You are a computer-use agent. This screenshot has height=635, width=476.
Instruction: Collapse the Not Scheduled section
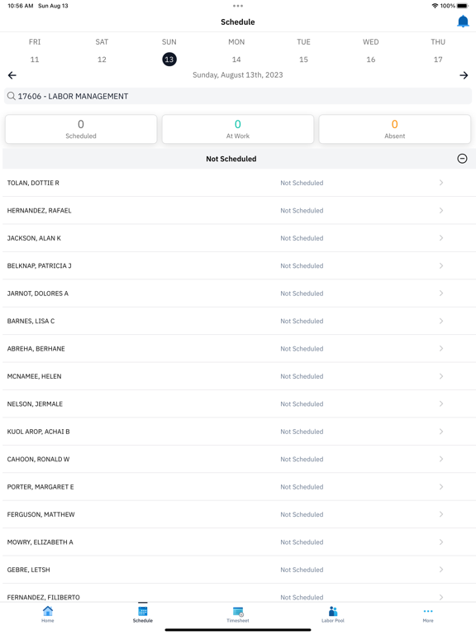(462, 159)
